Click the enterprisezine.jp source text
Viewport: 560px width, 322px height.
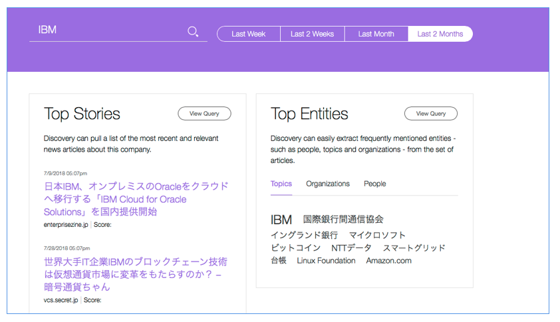click(x=66, y=225)
